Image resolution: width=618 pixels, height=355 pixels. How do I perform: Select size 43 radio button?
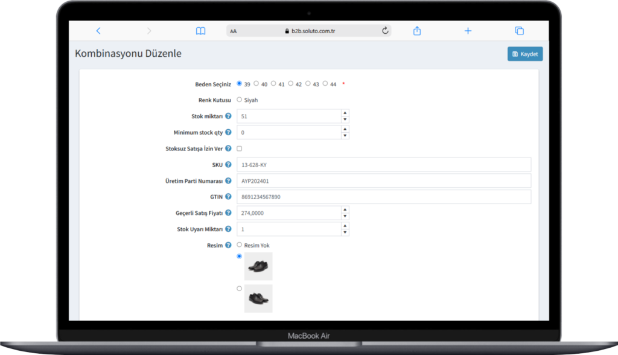[308, 84]
